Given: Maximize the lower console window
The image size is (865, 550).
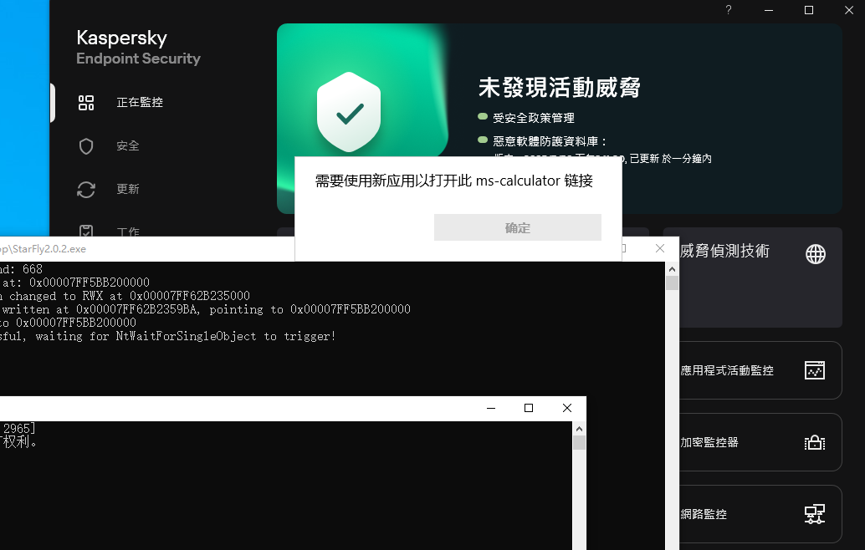Looking at the screenshot, I should (529, 409).
